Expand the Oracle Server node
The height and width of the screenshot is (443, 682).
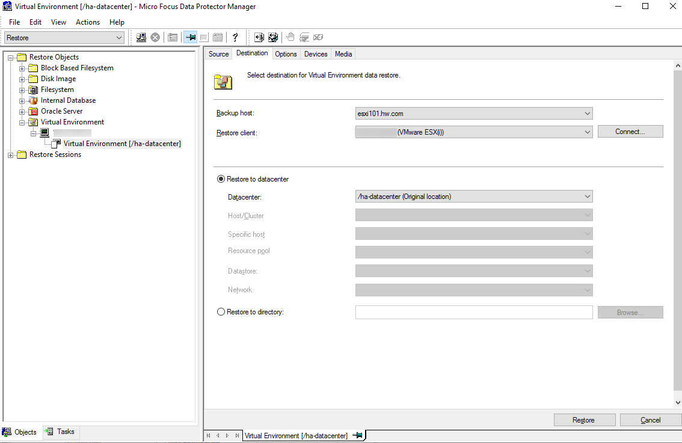[22, 112]
